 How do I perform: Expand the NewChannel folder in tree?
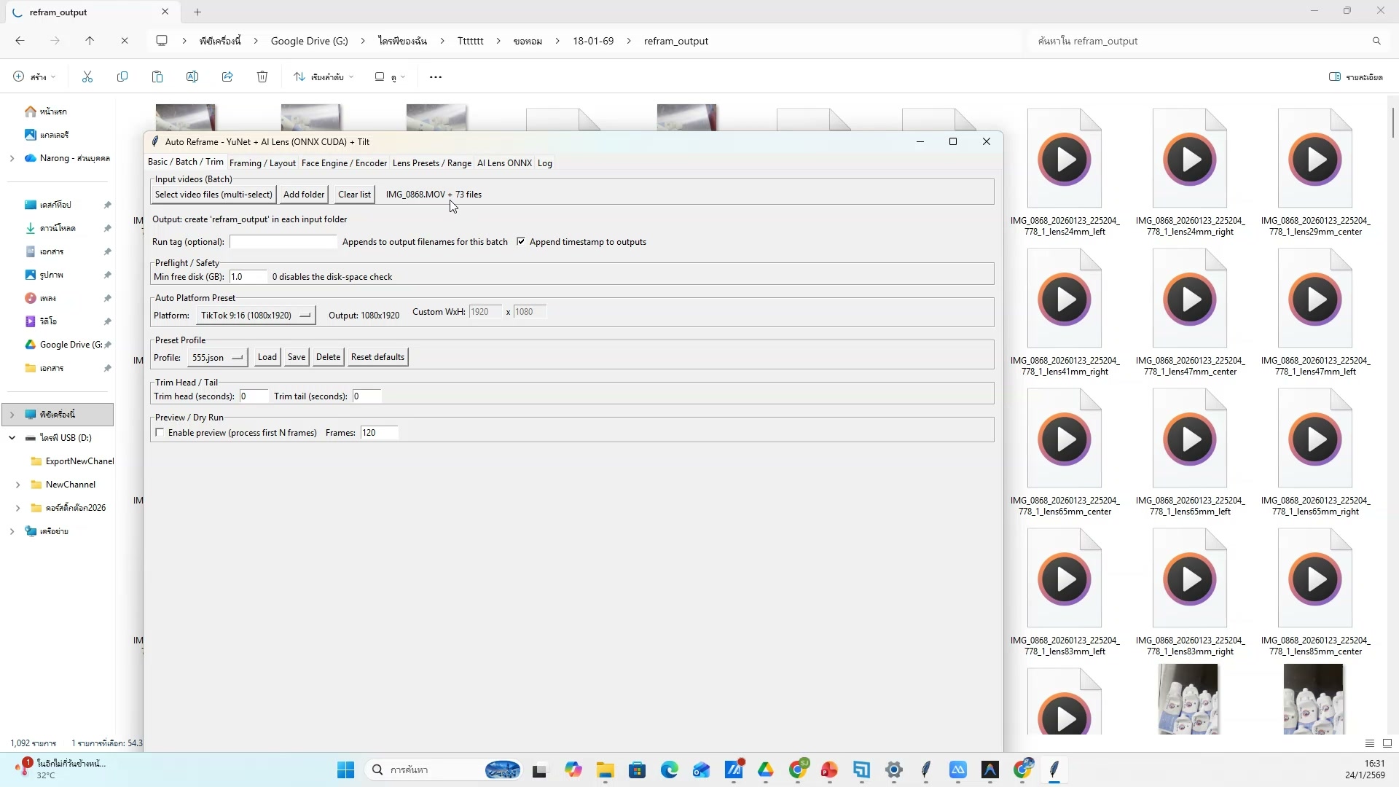[17, 485]
